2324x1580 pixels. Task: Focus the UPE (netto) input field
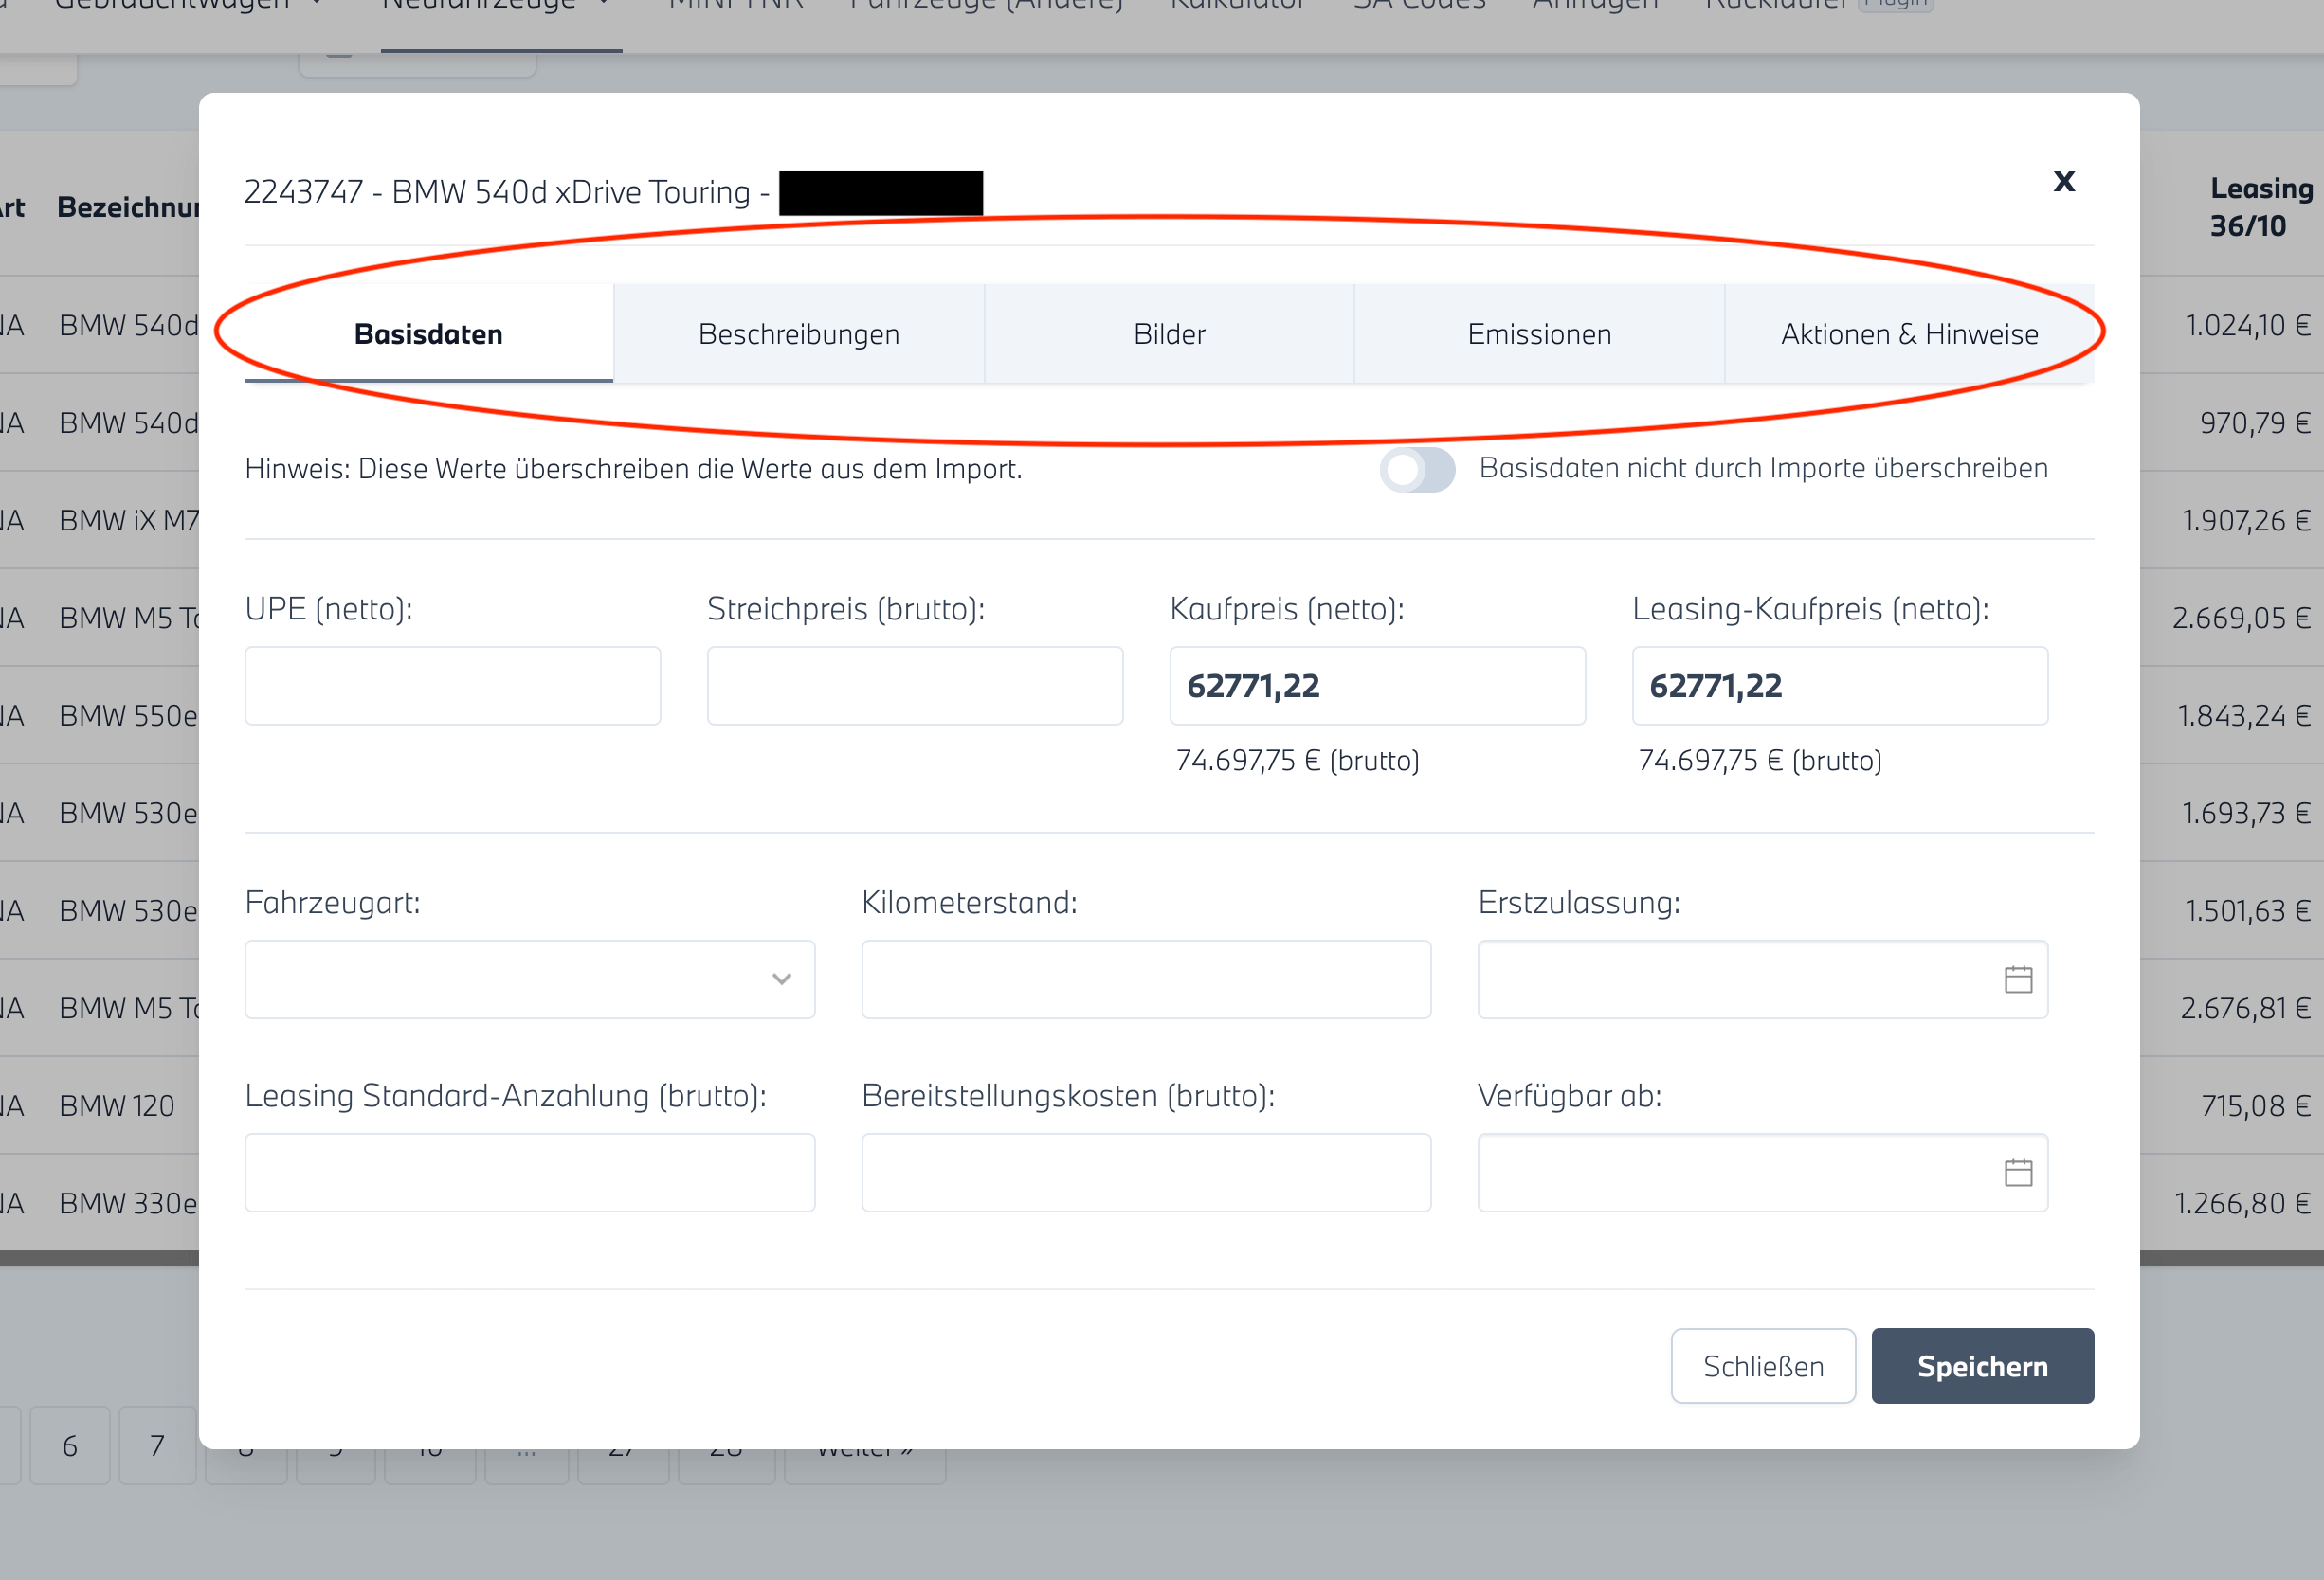pyautogui.click(x=452, y=686)
